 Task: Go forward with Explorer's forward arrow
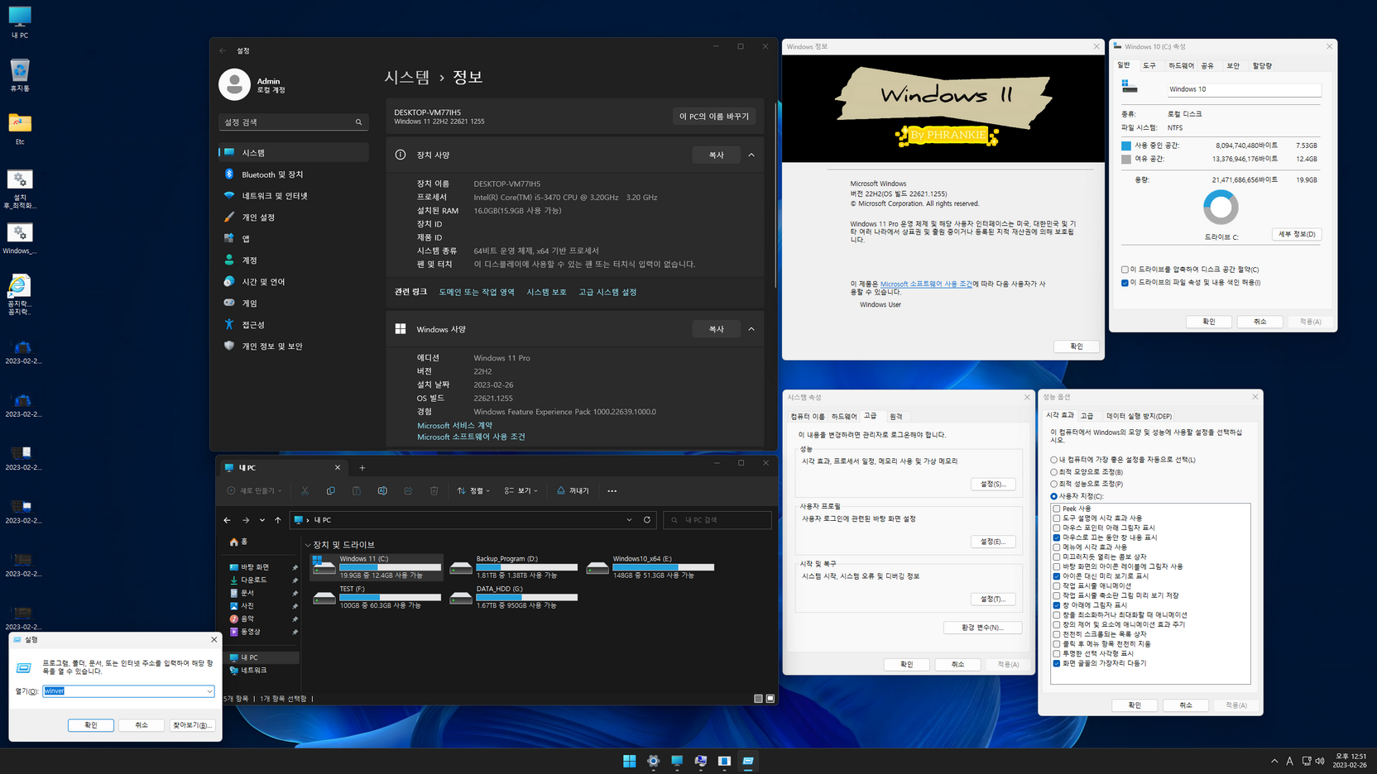point(246,520)
